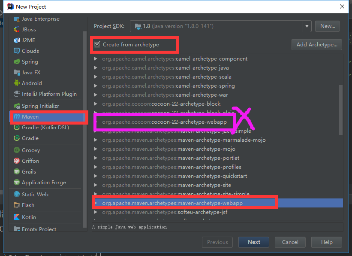Click the IntelliJ logo in title bar
This screenshot has width=352, height=256.
coord(10,6)
